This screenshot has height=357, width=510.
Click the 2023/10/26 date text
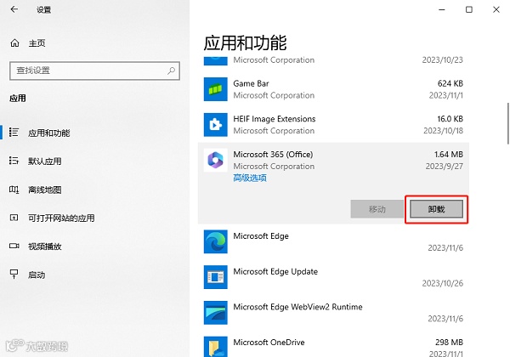[x=442, y=283]
